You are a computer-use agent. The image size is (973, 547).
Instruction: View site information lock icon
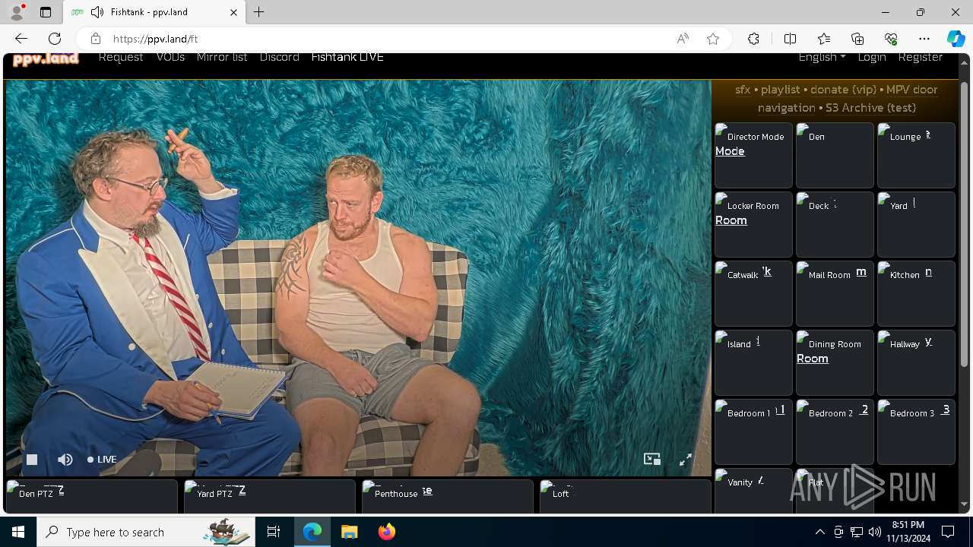point(95,39)
